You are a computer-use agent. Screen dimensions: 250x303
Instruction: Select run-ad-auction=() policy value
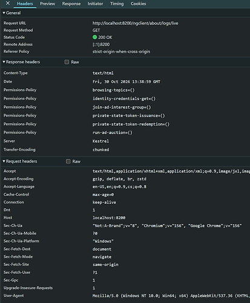click(x=112, y=132)
